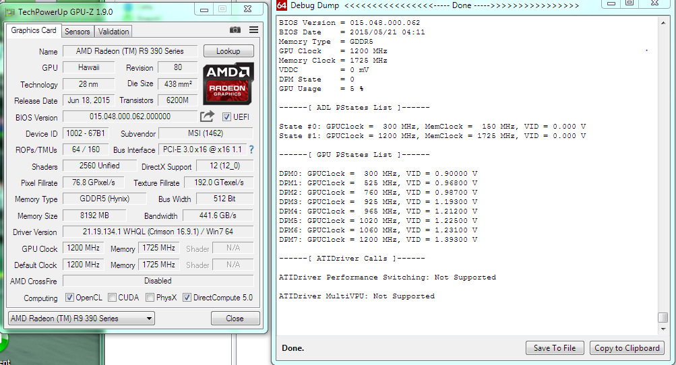
Task: Click the DPM3 line at 925 MHz
Action: tap(378, 202)
